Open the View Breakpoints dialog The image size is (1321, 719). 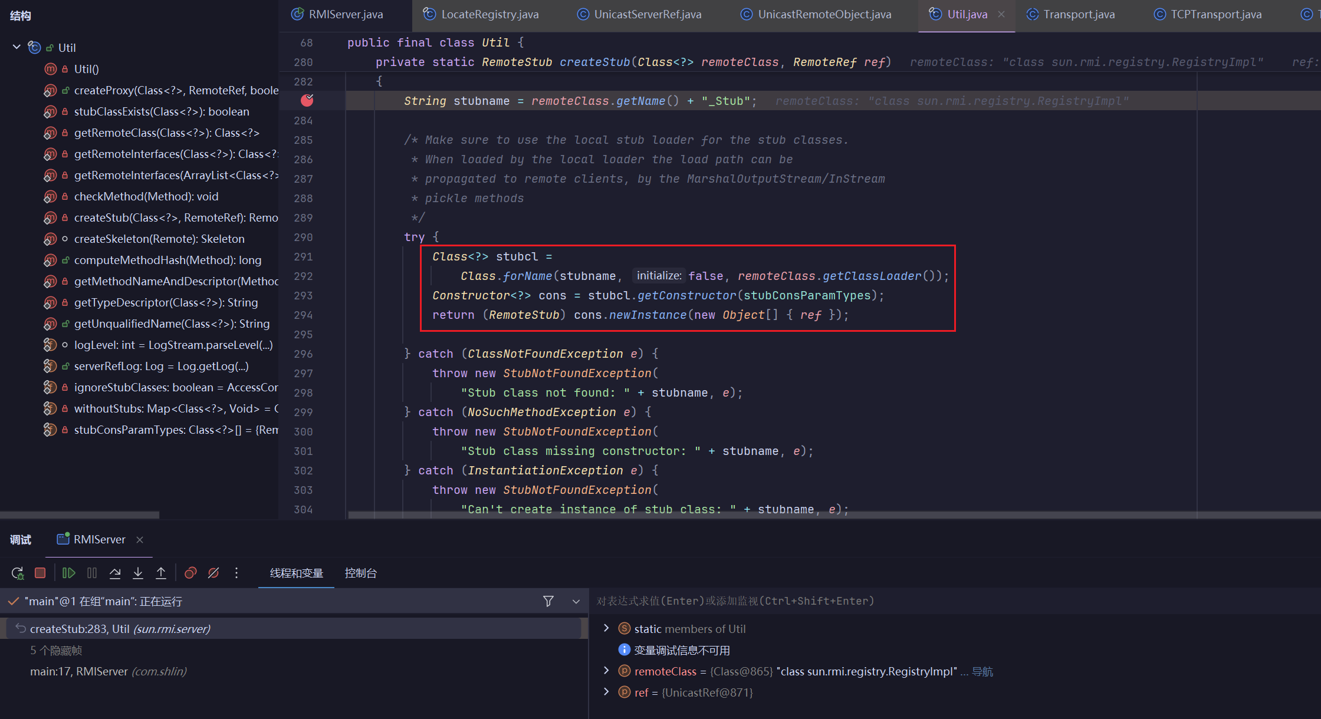point(190,573)
